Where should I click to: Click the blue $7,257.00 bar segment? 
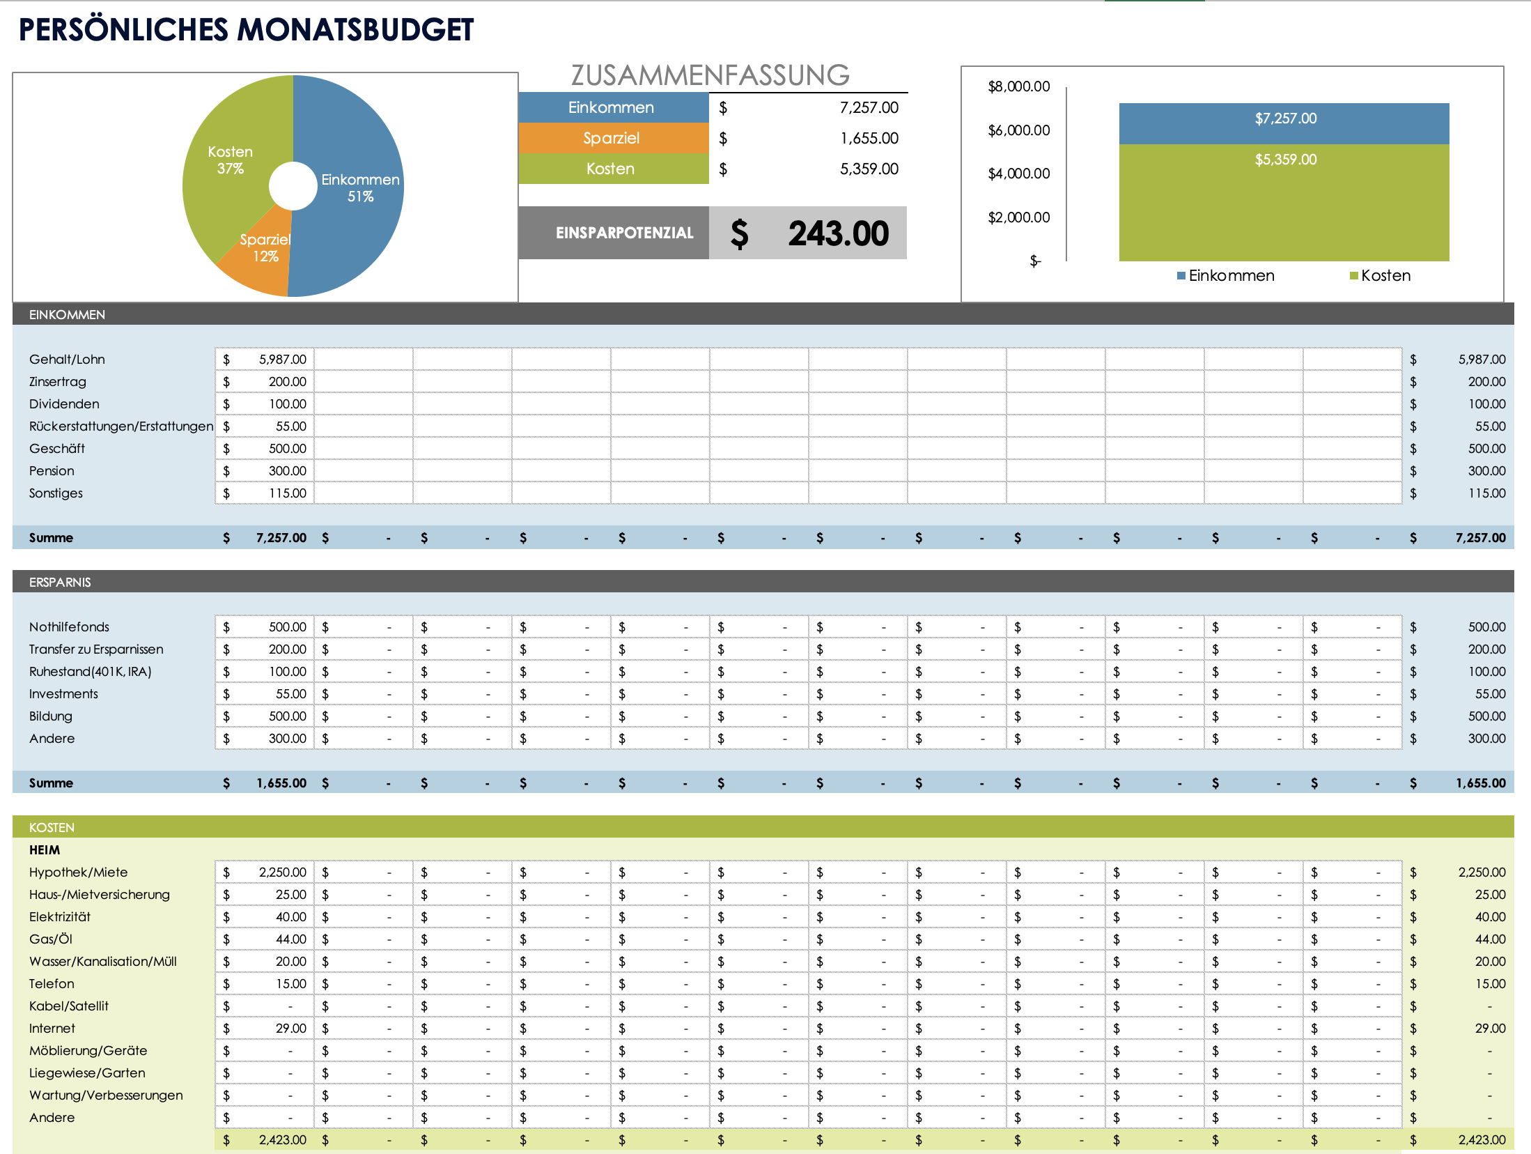tap(1284, 123)
